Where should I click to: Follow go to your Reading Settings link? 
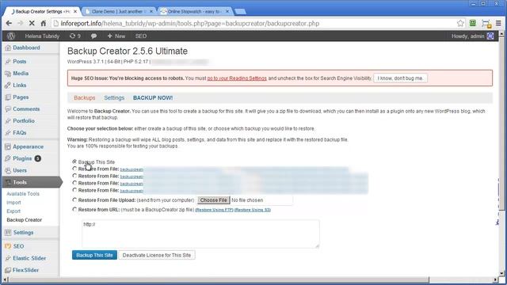click(x=237, y=78)
